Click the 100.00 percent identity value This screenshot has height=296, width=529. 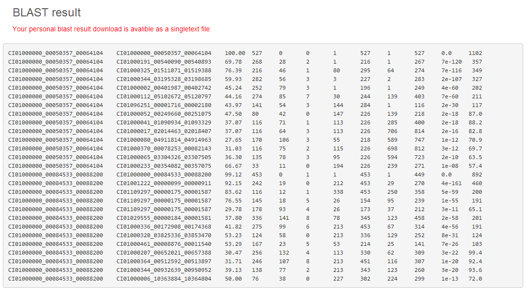pos(235,53)
